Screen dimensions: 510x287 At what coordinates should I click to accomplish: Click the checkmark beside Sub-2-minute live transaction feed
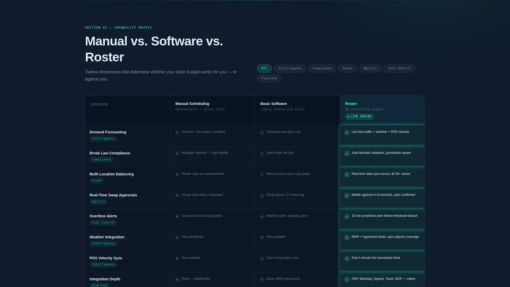point(347,259)
